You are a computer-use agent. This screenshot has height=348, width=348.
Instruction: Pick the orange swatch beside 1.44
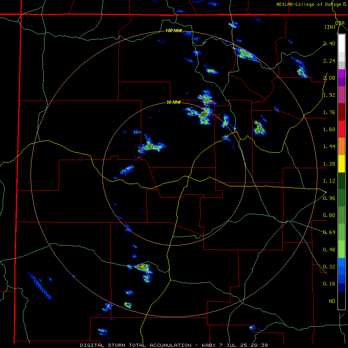(341, 147)
